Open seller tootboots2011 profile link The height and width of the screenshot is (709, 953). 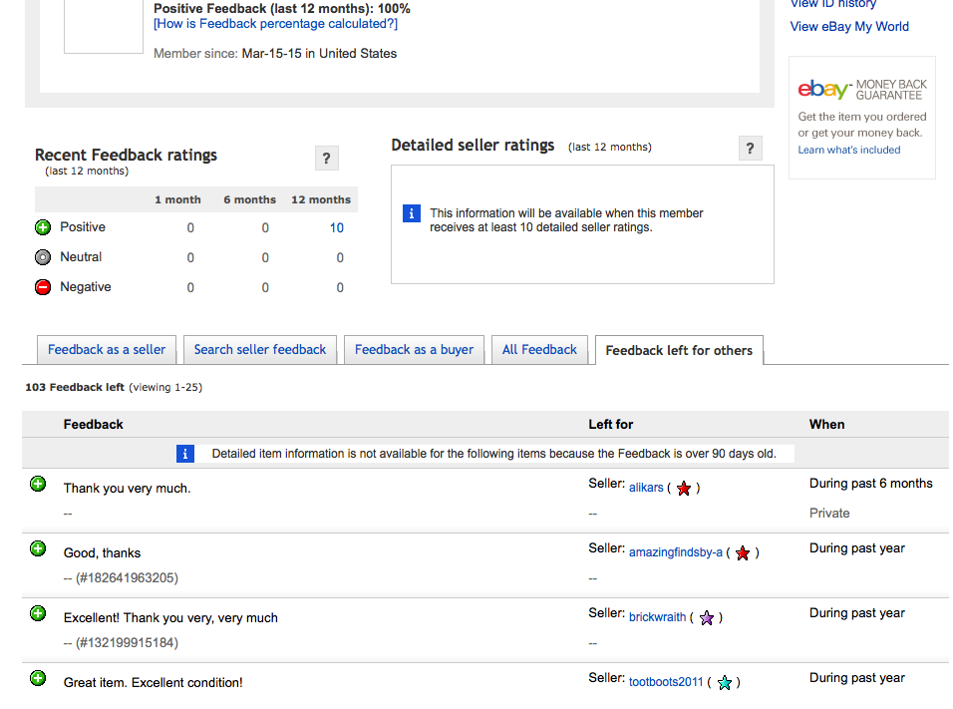[666, 682]
